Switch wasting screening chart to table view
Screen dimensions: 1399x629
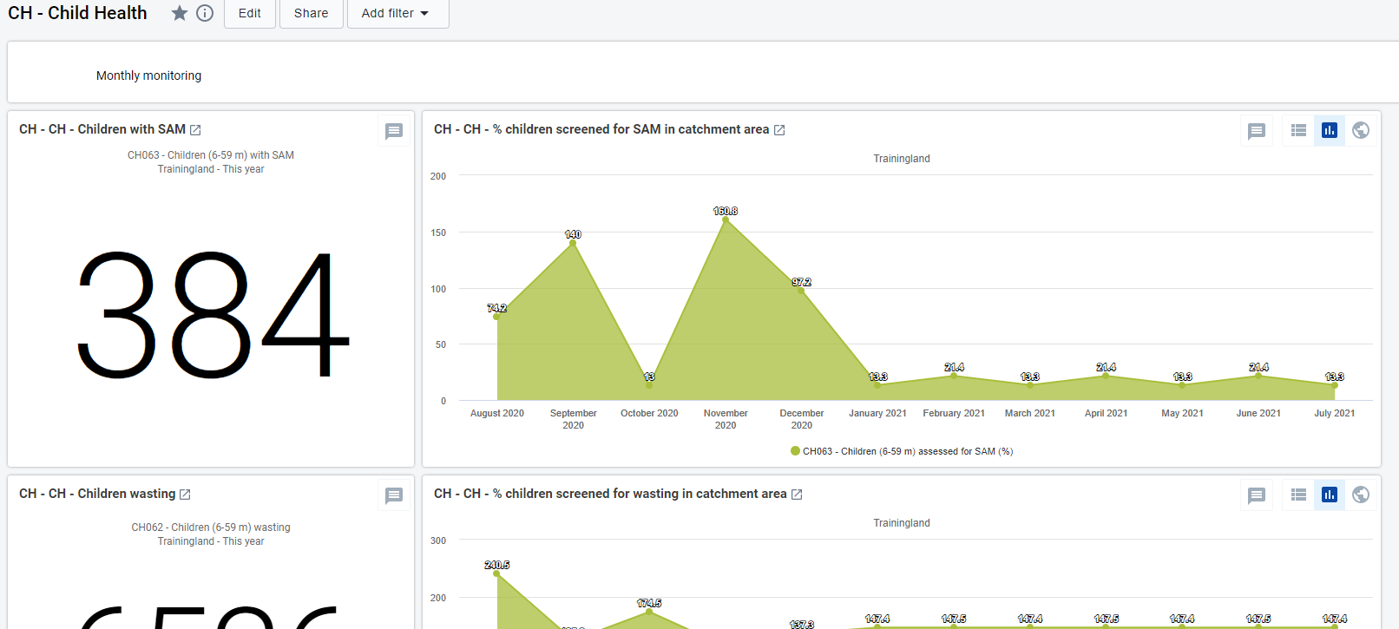[1298, 495]
